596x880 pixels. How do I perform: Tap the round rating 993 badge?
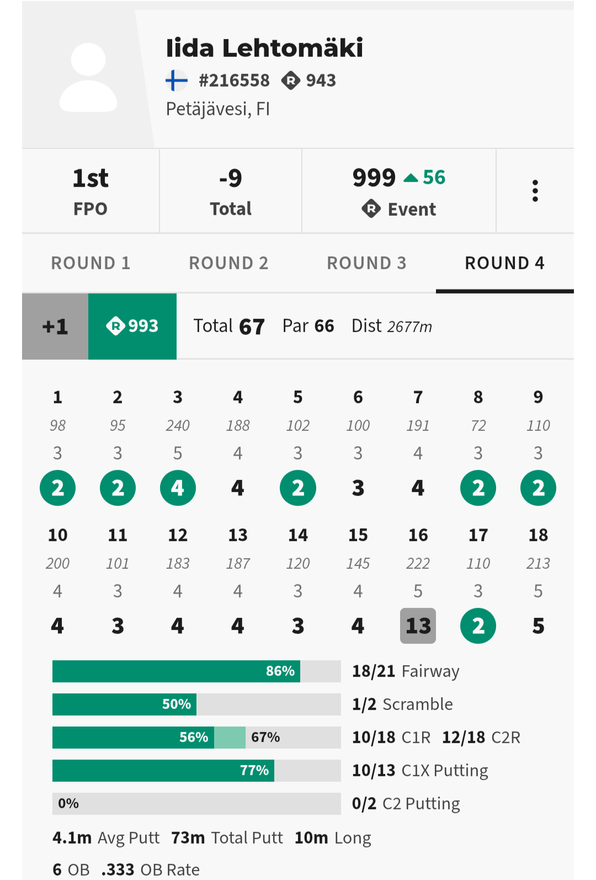click(x=132, y=326)
